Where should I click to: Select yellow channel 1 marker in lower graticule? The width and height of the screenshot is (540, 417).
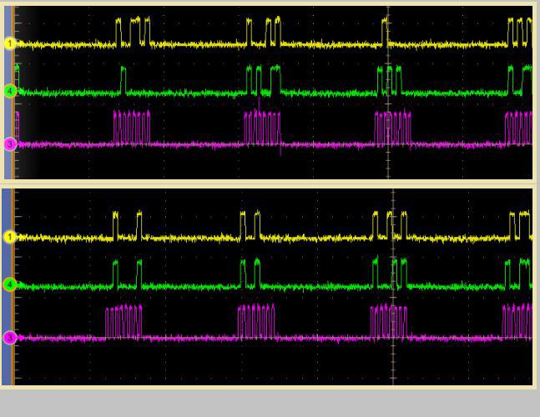point(10,237)
